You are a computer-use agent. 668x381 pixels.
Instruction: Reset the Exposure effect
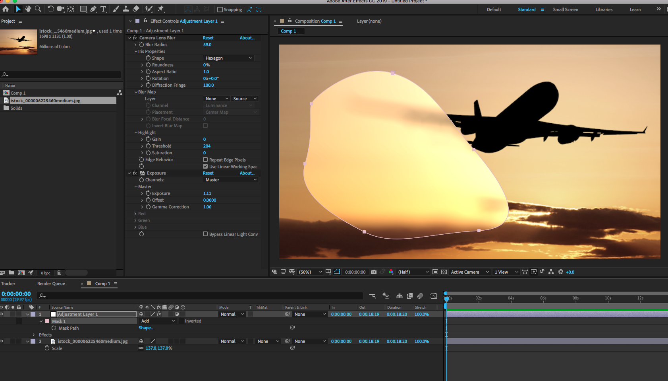[208, 173]
